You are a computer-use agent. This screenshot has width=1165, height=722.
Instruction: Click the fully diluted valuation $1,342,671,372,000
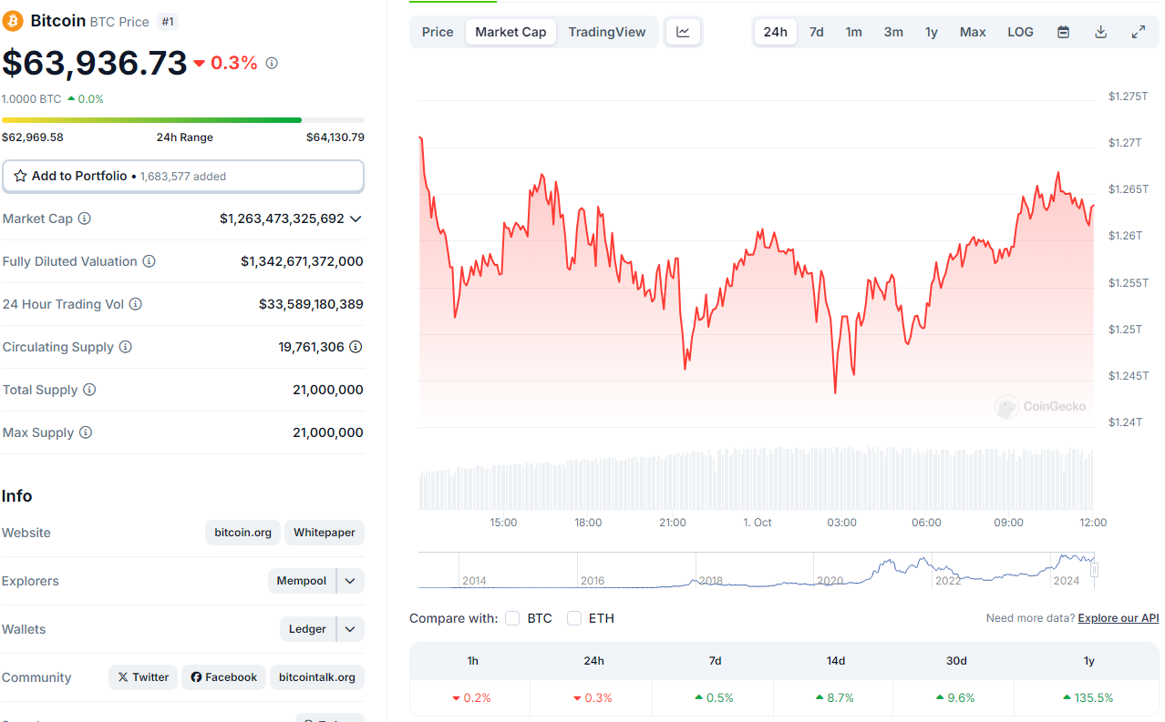click(x=302, y=261)
